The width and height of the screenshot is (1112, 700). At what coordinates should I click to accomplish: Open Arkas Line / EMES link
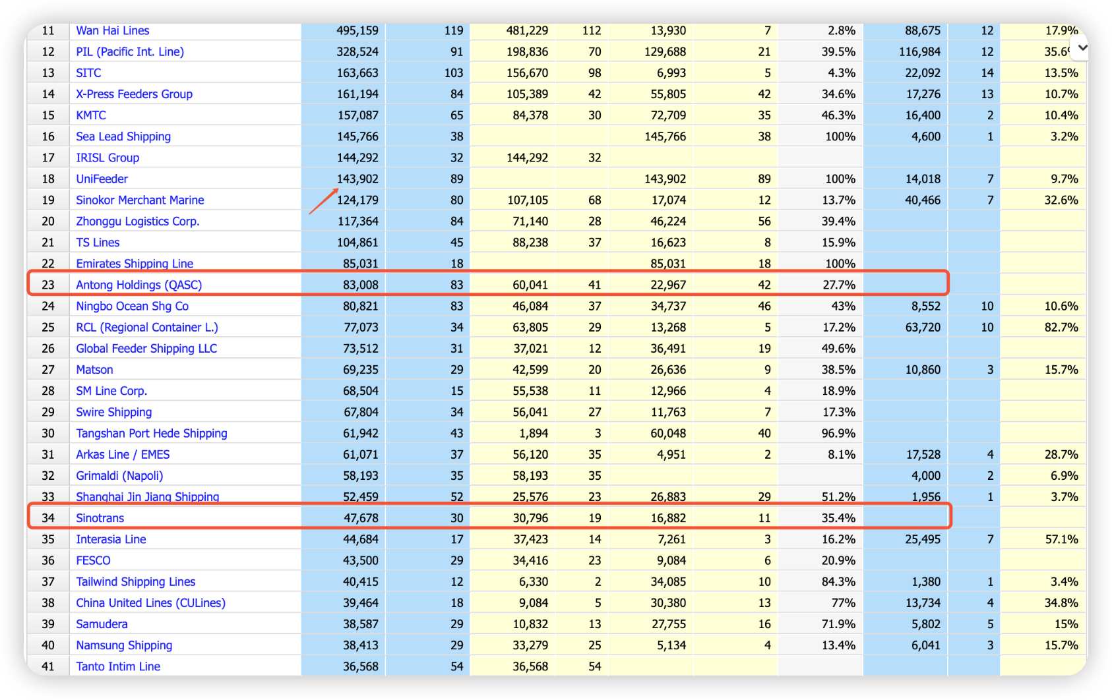pos(123,454)
